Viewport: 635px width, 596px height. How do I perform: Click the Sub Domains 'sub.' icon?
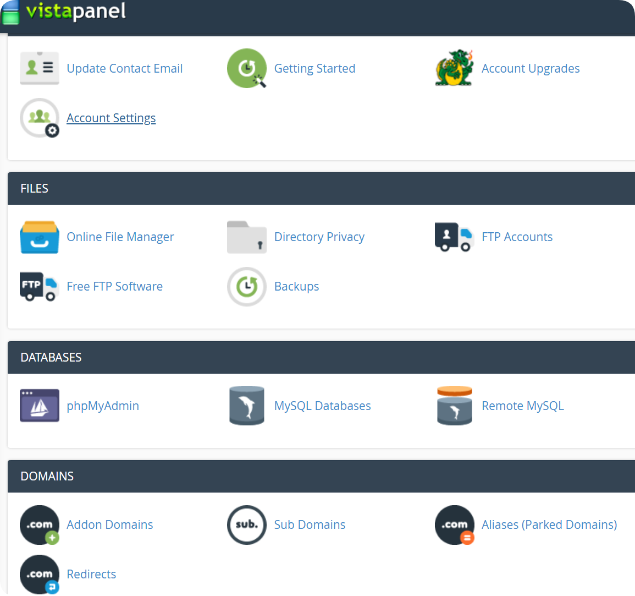(247, 525)
